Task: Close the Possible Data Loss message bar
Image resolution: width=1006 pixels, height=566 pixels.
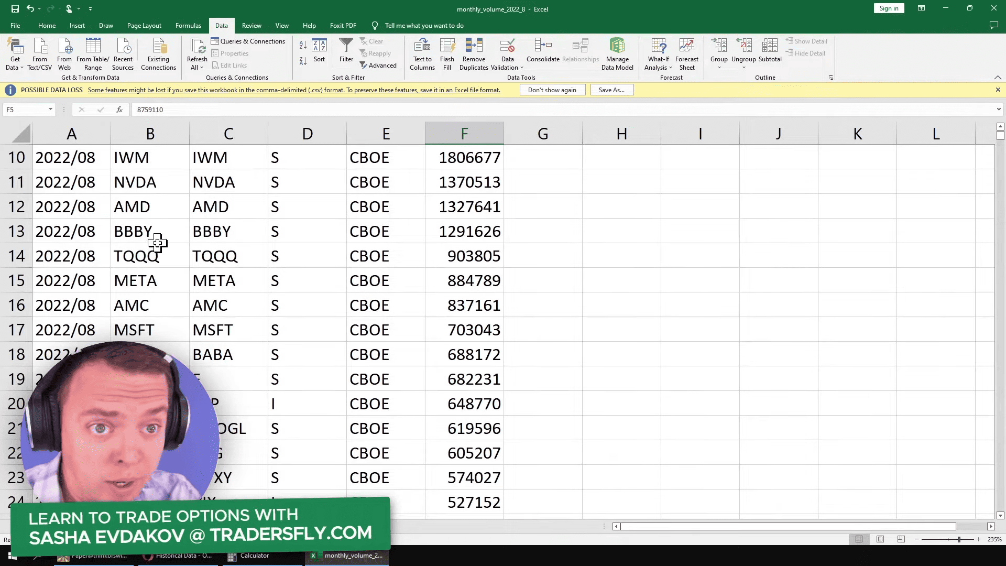Action: pos(998,90)
